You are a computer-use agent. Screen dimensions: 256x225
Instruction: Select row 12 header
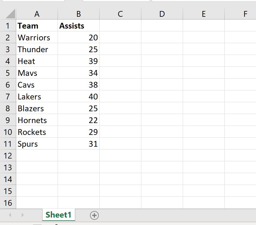point(8,156)
